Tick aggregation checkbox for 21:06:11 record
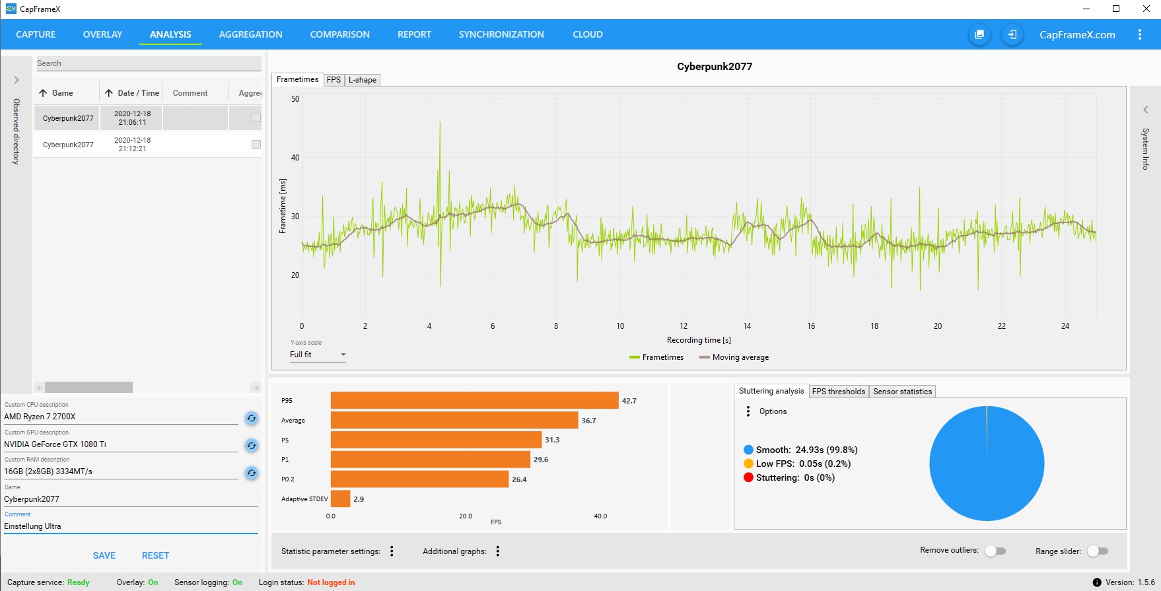Screen dimensions: 1161x591 [256, 118]
